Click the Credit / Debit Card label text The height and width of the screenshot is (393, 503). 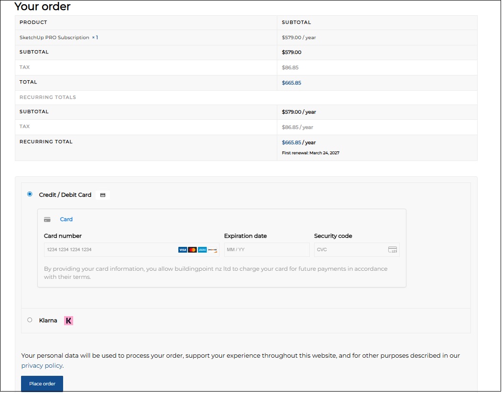click(x=65, y=195)
